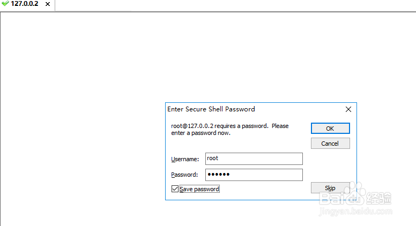
Task: Click the "Bai" watermark lettering
Action: click(332, 198)
